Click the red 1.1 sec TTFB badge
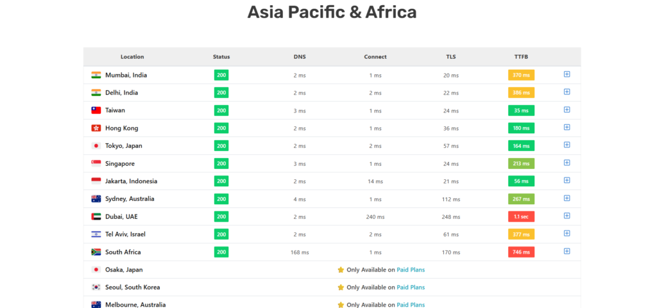The height and width of the screenshot is (308, 657). pos(521,216)
